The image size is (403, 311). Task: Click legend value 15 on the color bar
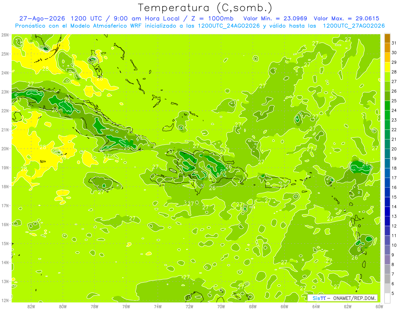(394, 197)
